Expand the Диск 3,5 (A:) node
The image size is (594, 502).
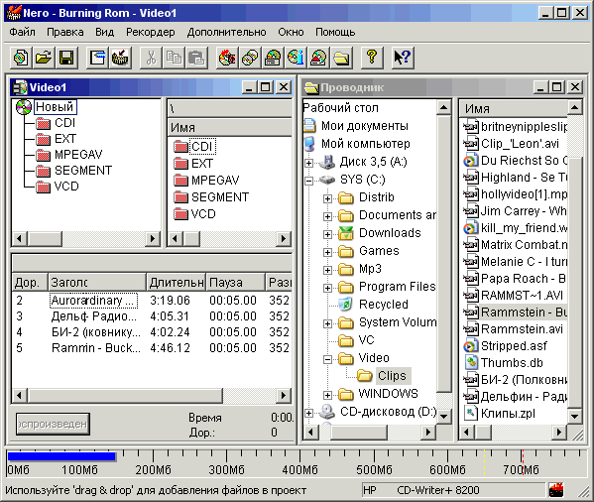click(309, 163)
